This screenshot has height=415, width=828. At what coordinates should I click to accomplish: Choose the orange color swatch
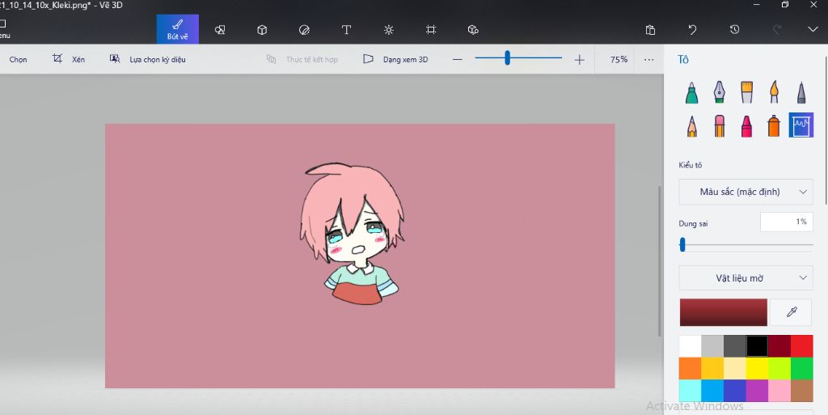[x=690, y=369]
